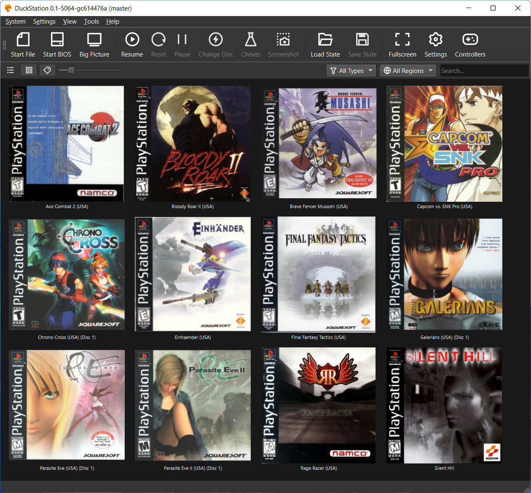Click the "Rage Racer (USA)" caption
Screen dimensions: 531x493
pos(319,468)
